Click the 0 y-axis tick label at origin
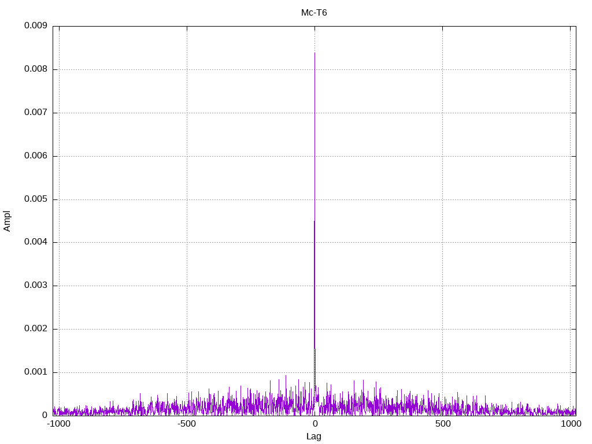This screenshot has height=444, width=592. [44, 416]
